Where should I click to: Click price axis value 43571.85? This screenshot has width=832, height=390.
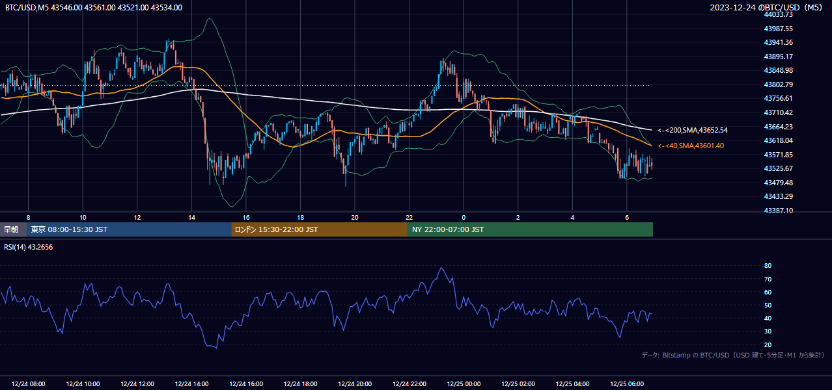778,155
